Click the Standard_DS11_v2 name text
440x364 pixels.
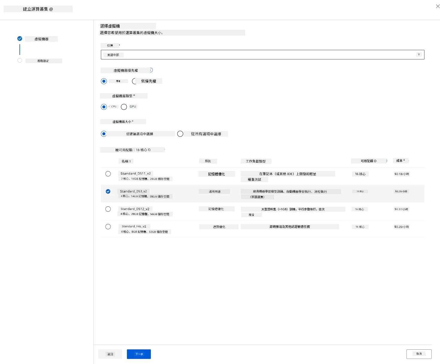(x=136, y=173)
